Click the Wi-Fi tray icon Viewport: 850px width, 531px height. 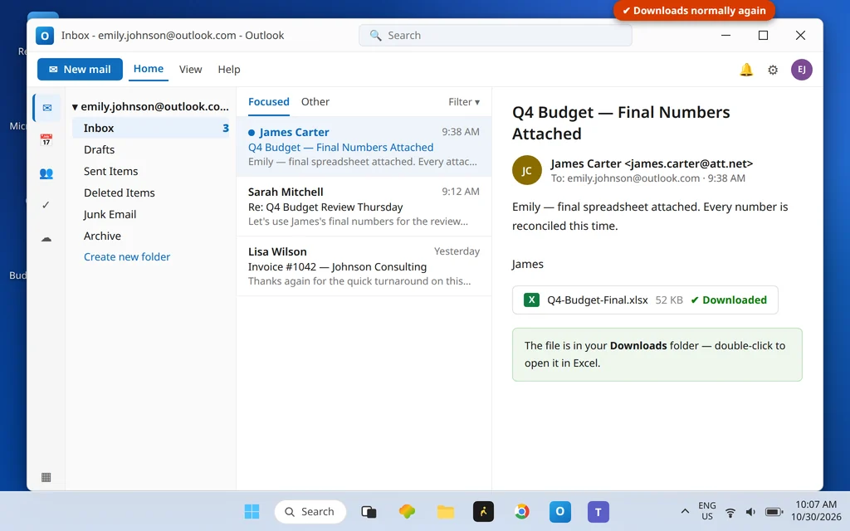[x=730, y=512]
